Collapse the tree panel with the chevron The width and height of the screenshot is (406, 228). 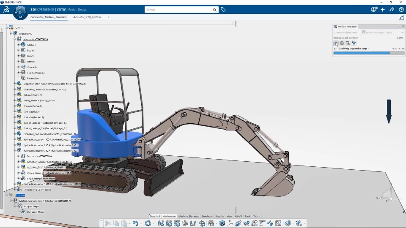click(x=233, y=23)
